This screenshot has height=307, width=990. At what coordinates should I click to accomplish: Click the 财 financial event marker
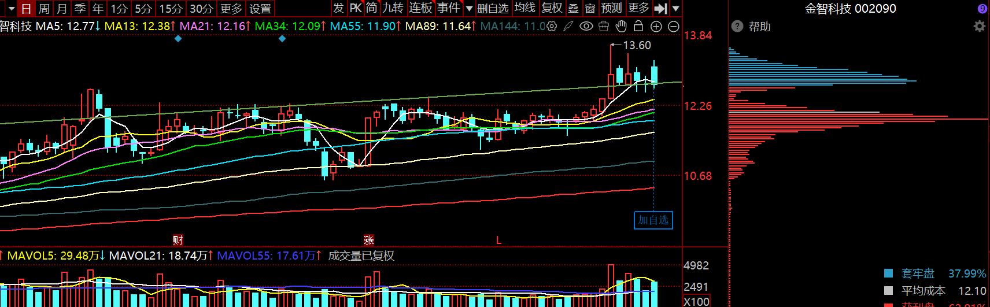(x=178, y=239)
